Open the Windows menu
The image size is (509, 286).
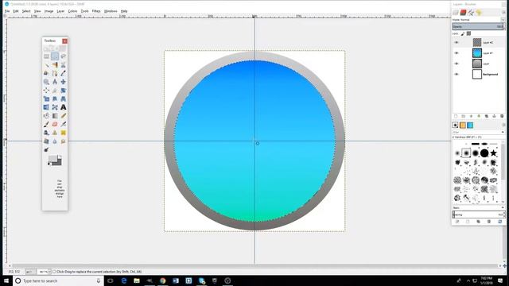(x=111, y=11)
